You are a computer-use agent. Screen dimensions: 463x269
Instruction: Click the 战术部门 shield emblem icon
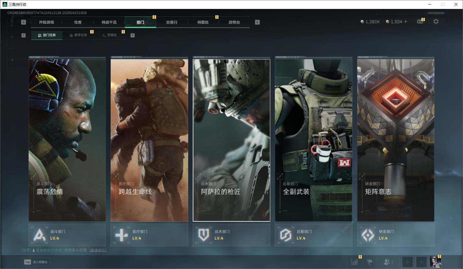pos(203,235)
